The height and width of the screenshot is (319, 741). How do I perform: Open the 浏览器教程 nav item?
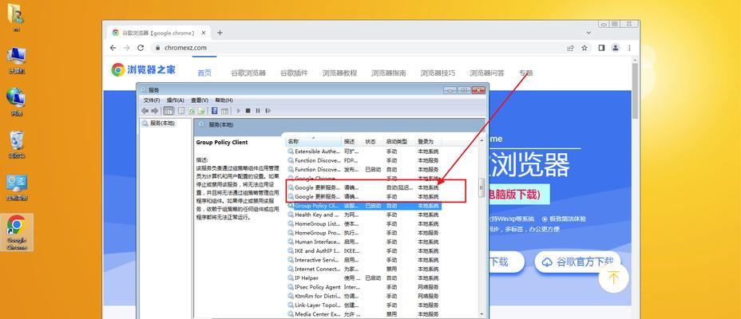[340, 73]
